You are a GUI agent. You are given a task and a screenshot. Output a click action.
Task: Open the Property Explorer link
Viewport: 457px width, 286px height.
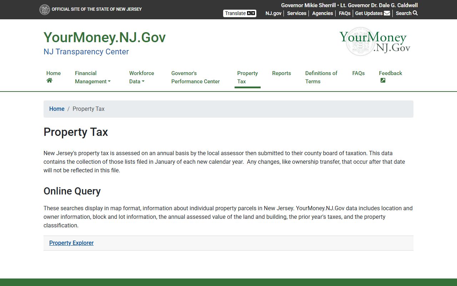click(71, 243)
